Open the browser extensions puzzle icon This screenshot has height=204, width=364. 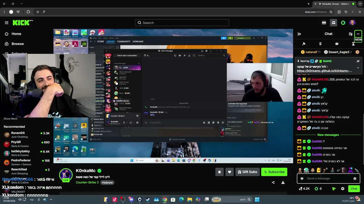click(28, 12)
